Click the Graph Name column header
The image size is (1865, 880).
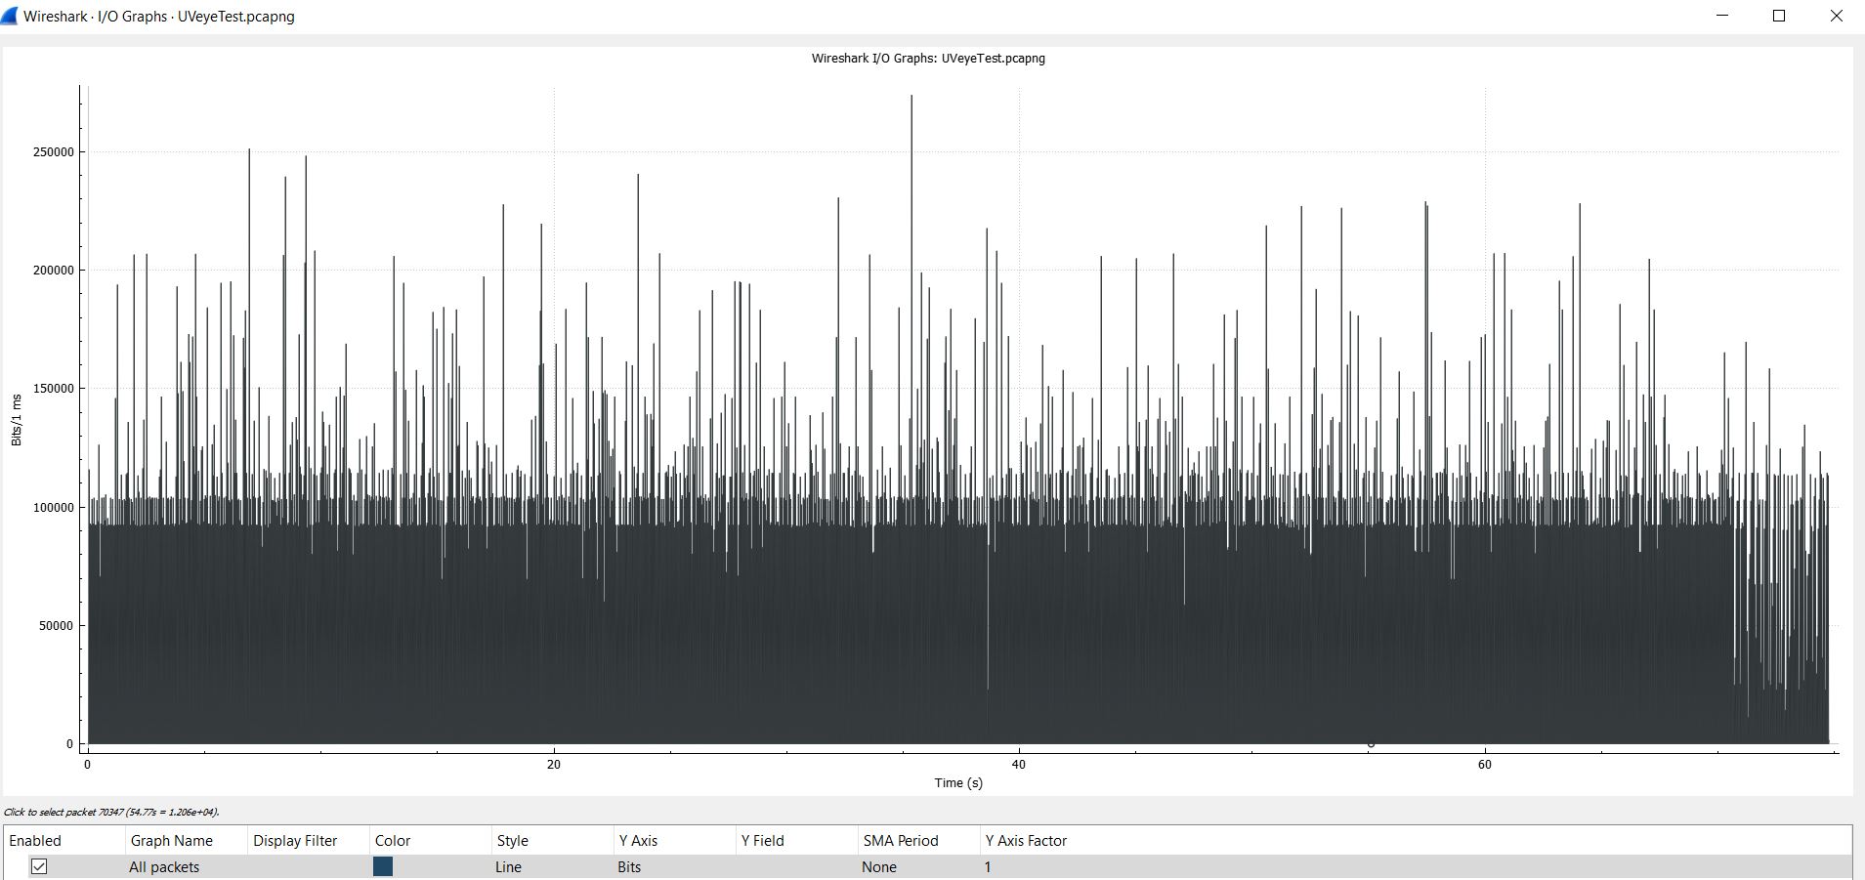[172, 841]
